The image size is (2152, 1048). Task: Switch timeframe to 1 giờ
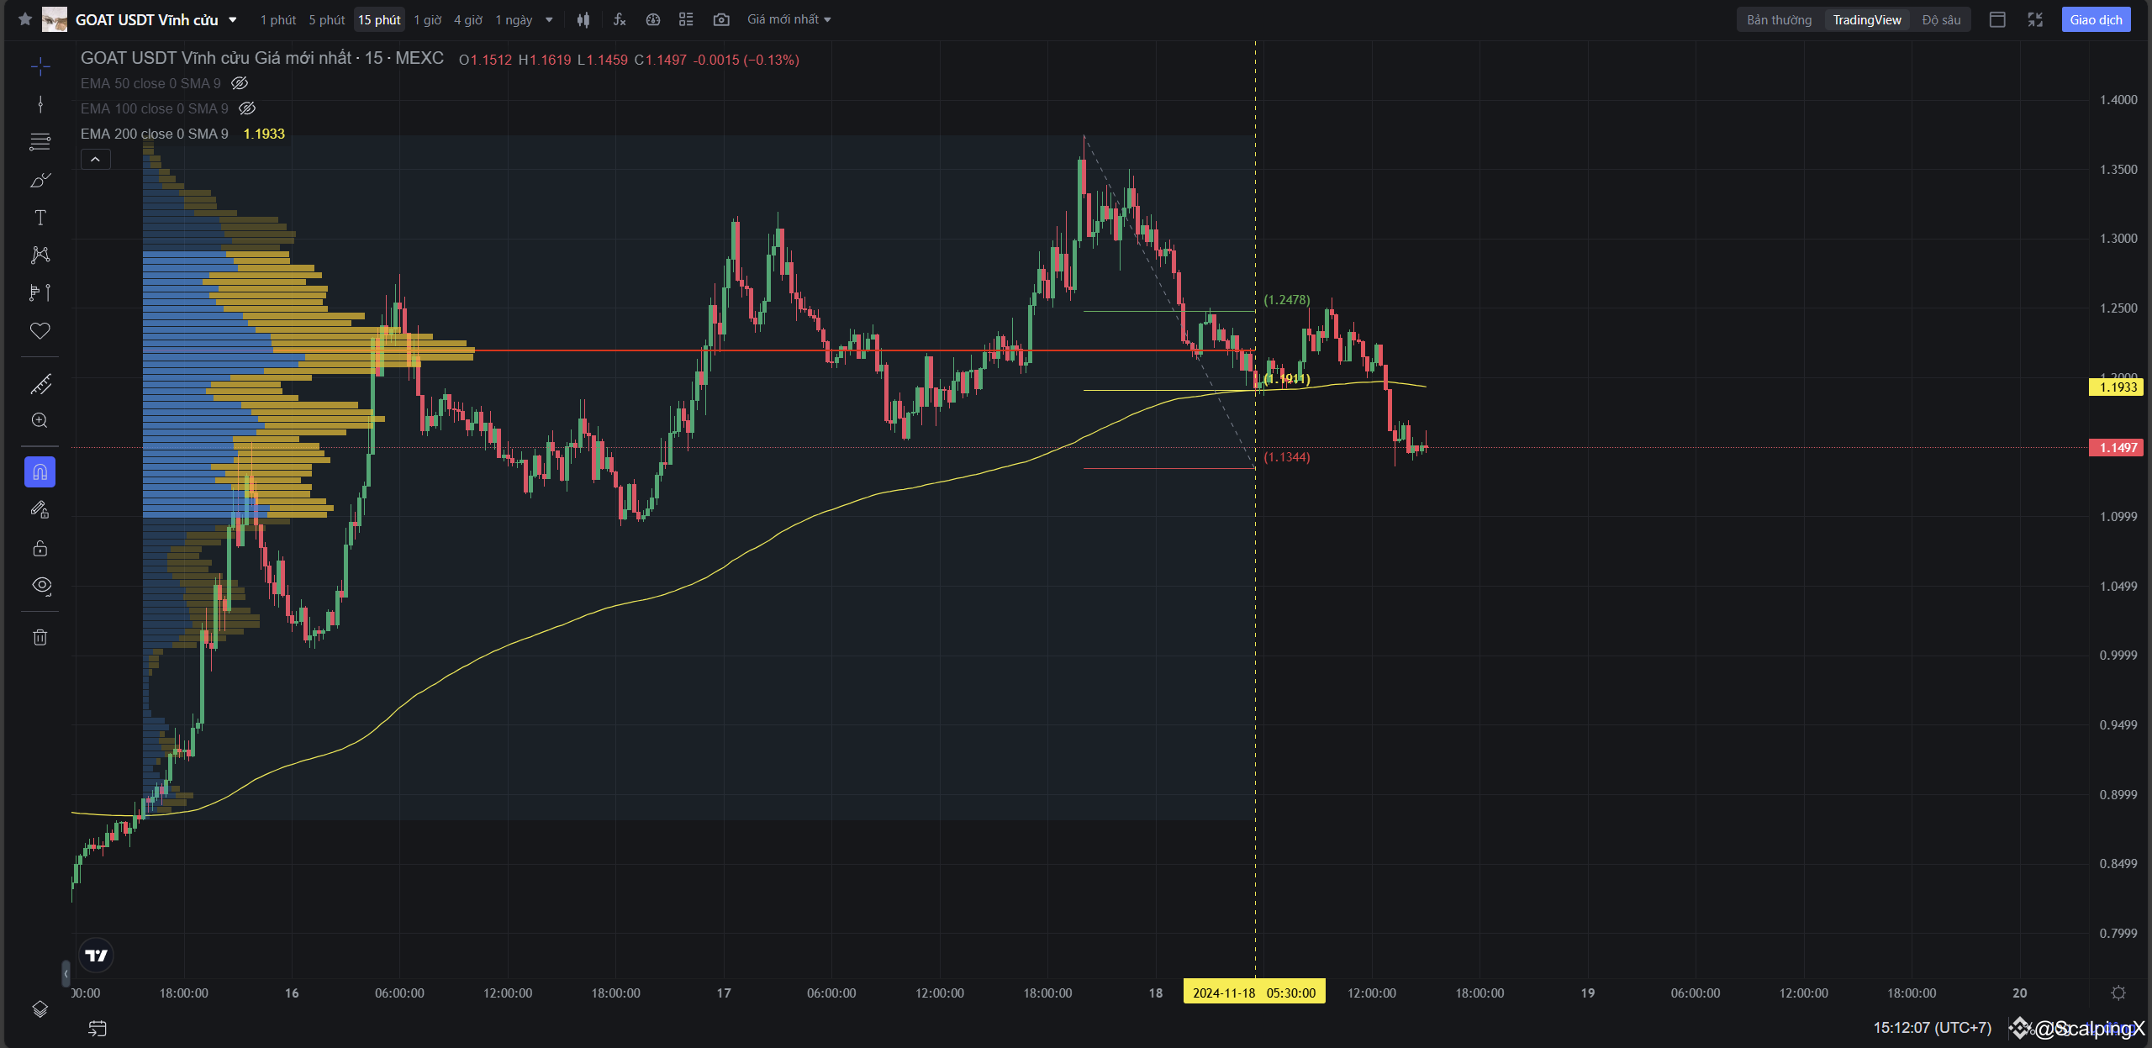click(425, 18)
